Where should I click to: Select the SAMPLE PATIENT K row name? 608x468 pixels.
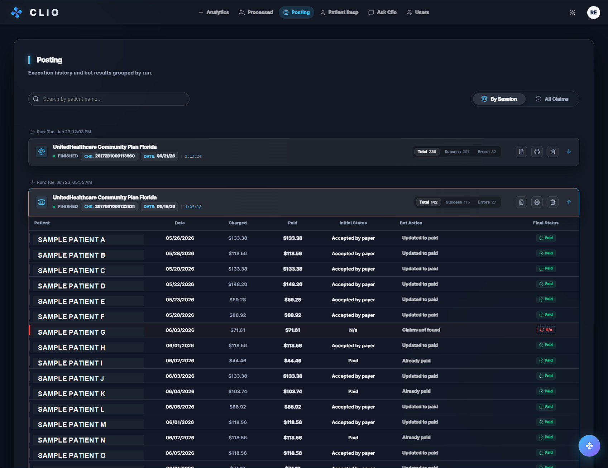coord(72,394)
